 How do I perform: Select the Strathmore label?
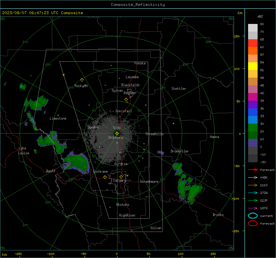tap(149, 182)
